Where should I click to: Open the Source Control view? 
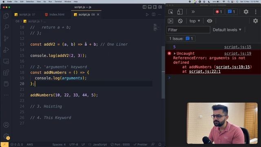click(x=6, y=38)
